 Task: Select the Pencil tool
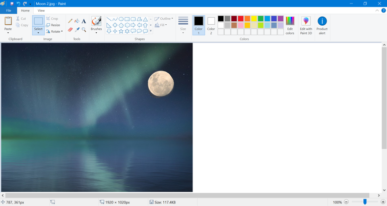click(x=70, y=21)
